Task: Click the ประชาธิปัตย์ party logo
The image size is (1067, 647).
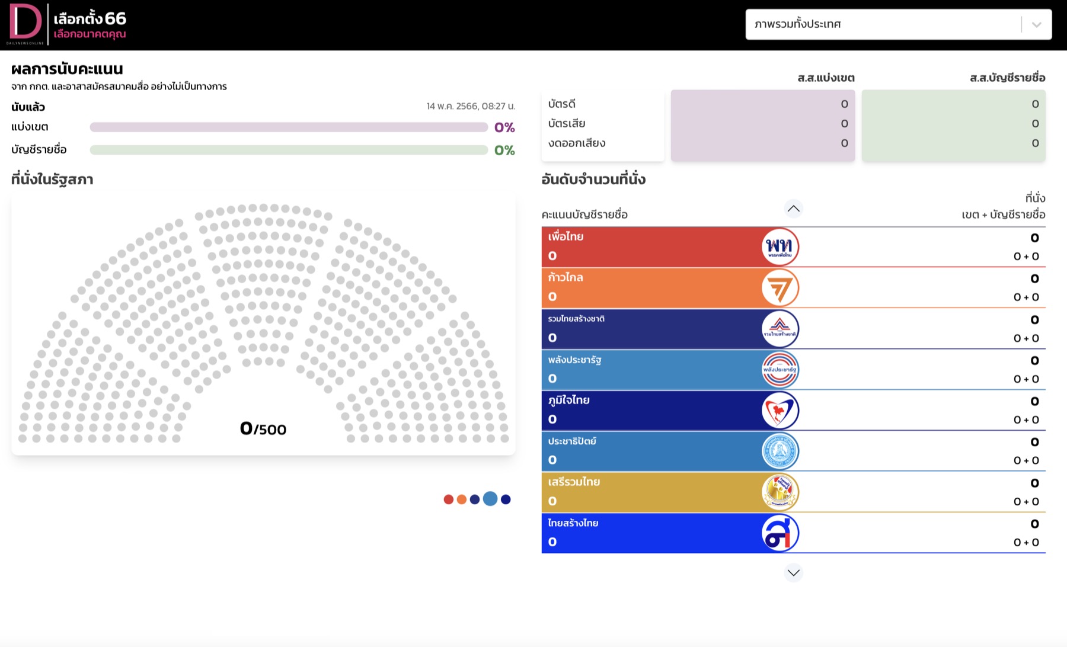Action: (780, 451)
